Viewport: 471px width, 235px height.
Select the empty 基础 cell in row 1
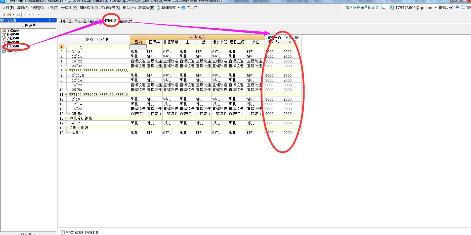pyautogui.click(x=138, y=47)
